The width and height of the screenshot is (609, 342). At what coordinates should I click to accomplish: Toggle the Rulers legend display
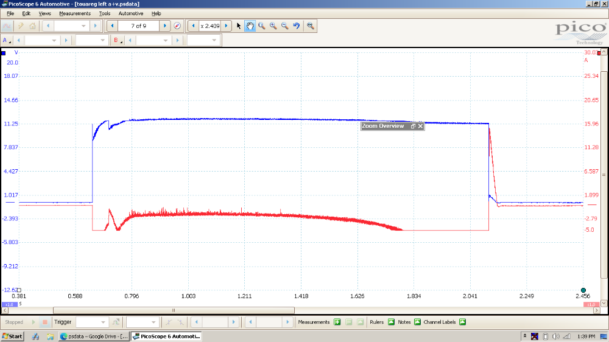(x=391, y=322)
